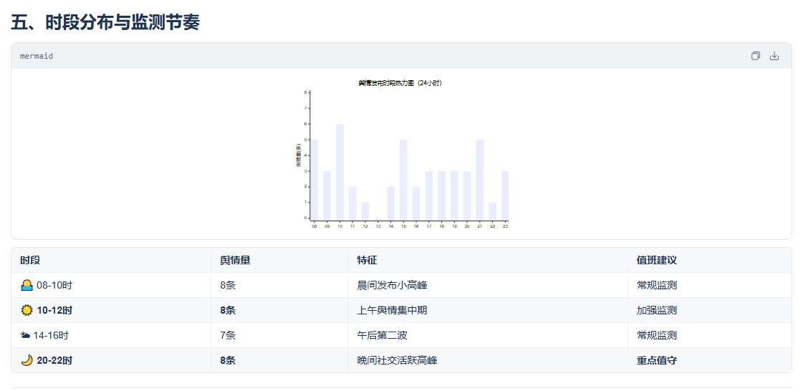The height and width of the screenshot is (391, 803).
Task: Select the 20-22时 cell
Action: click(111, 360)
